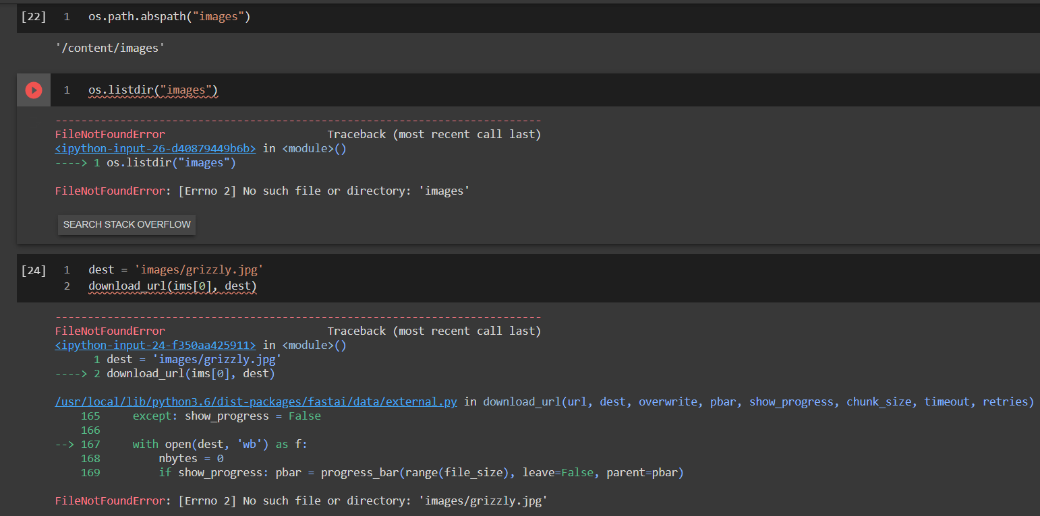Select the '/content/images' output text
Viewport: 1040px width, 516px height.
[x=111, y=48]
